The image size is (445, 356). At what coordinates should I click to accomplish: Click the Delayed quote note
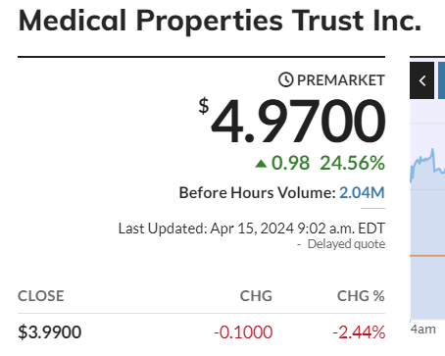[346, 244]
